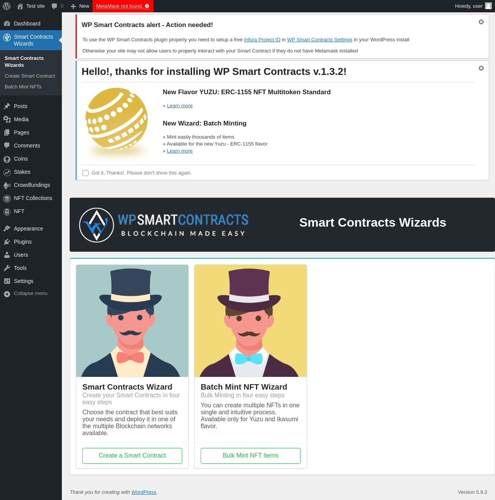The width and height of the screenshot is (495, 500).
Task: Click the Crowdfundings icon
Action: (7, 185)
